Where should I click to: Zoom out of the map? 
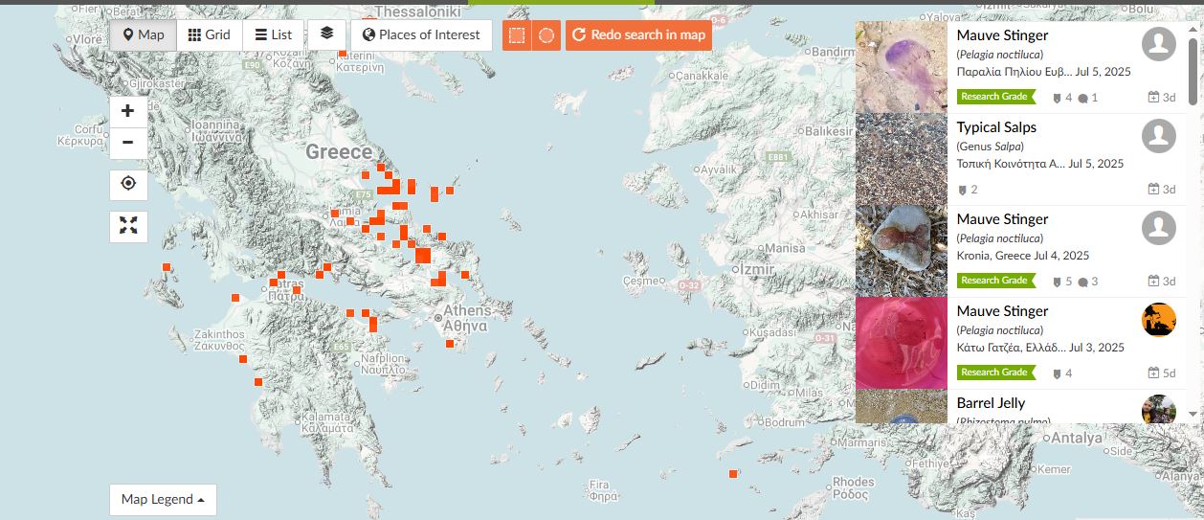[128, 144]
